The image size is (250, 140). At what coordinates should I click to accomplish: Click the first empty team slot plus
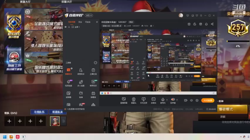coord(9,121)
